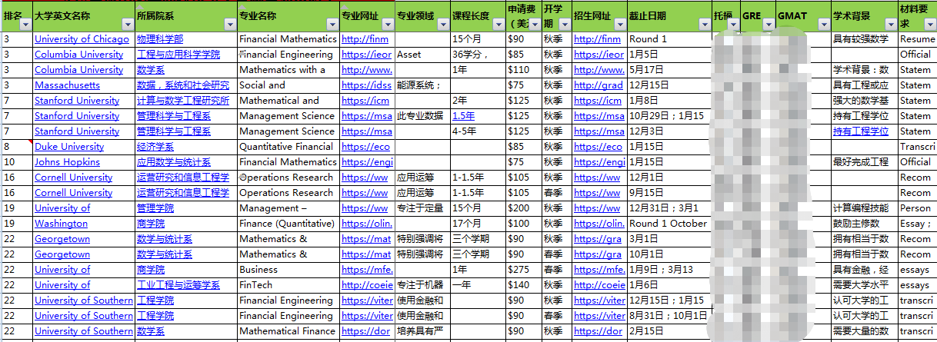The image size is (937, 342).
Task: Open the Washington university link
Action: point(61,224)
